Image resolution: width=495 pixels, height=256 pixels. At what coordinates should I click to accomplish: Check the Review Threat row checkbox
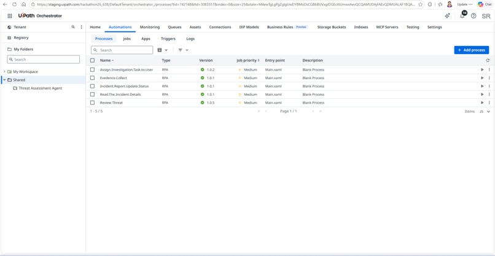(93, 103)
